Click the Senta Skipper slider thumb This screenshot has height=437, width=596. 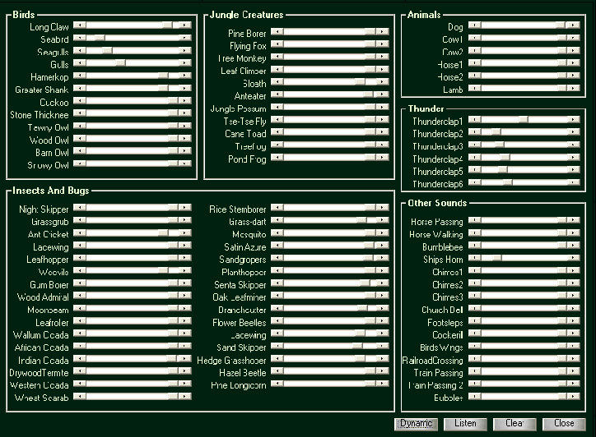pos(364,283)
